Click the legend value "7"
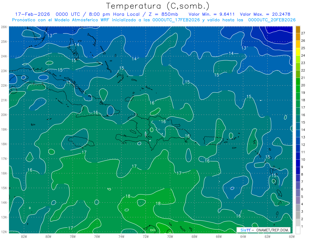The image size is (310, 240). 302,182
